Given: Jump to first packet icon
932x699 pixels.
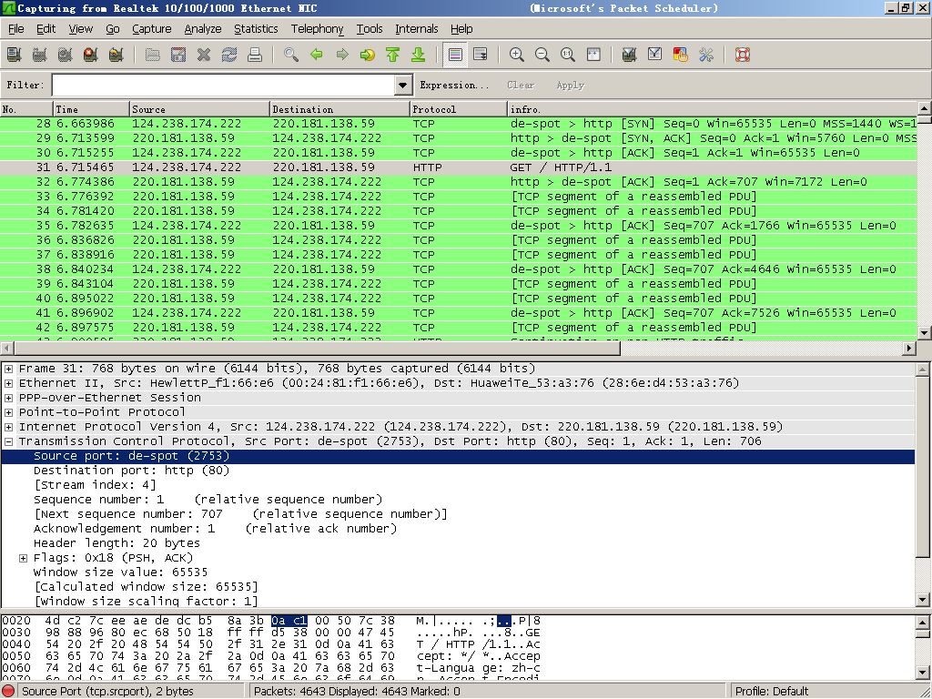Looking at the screenshot, I should coord(393,55).
